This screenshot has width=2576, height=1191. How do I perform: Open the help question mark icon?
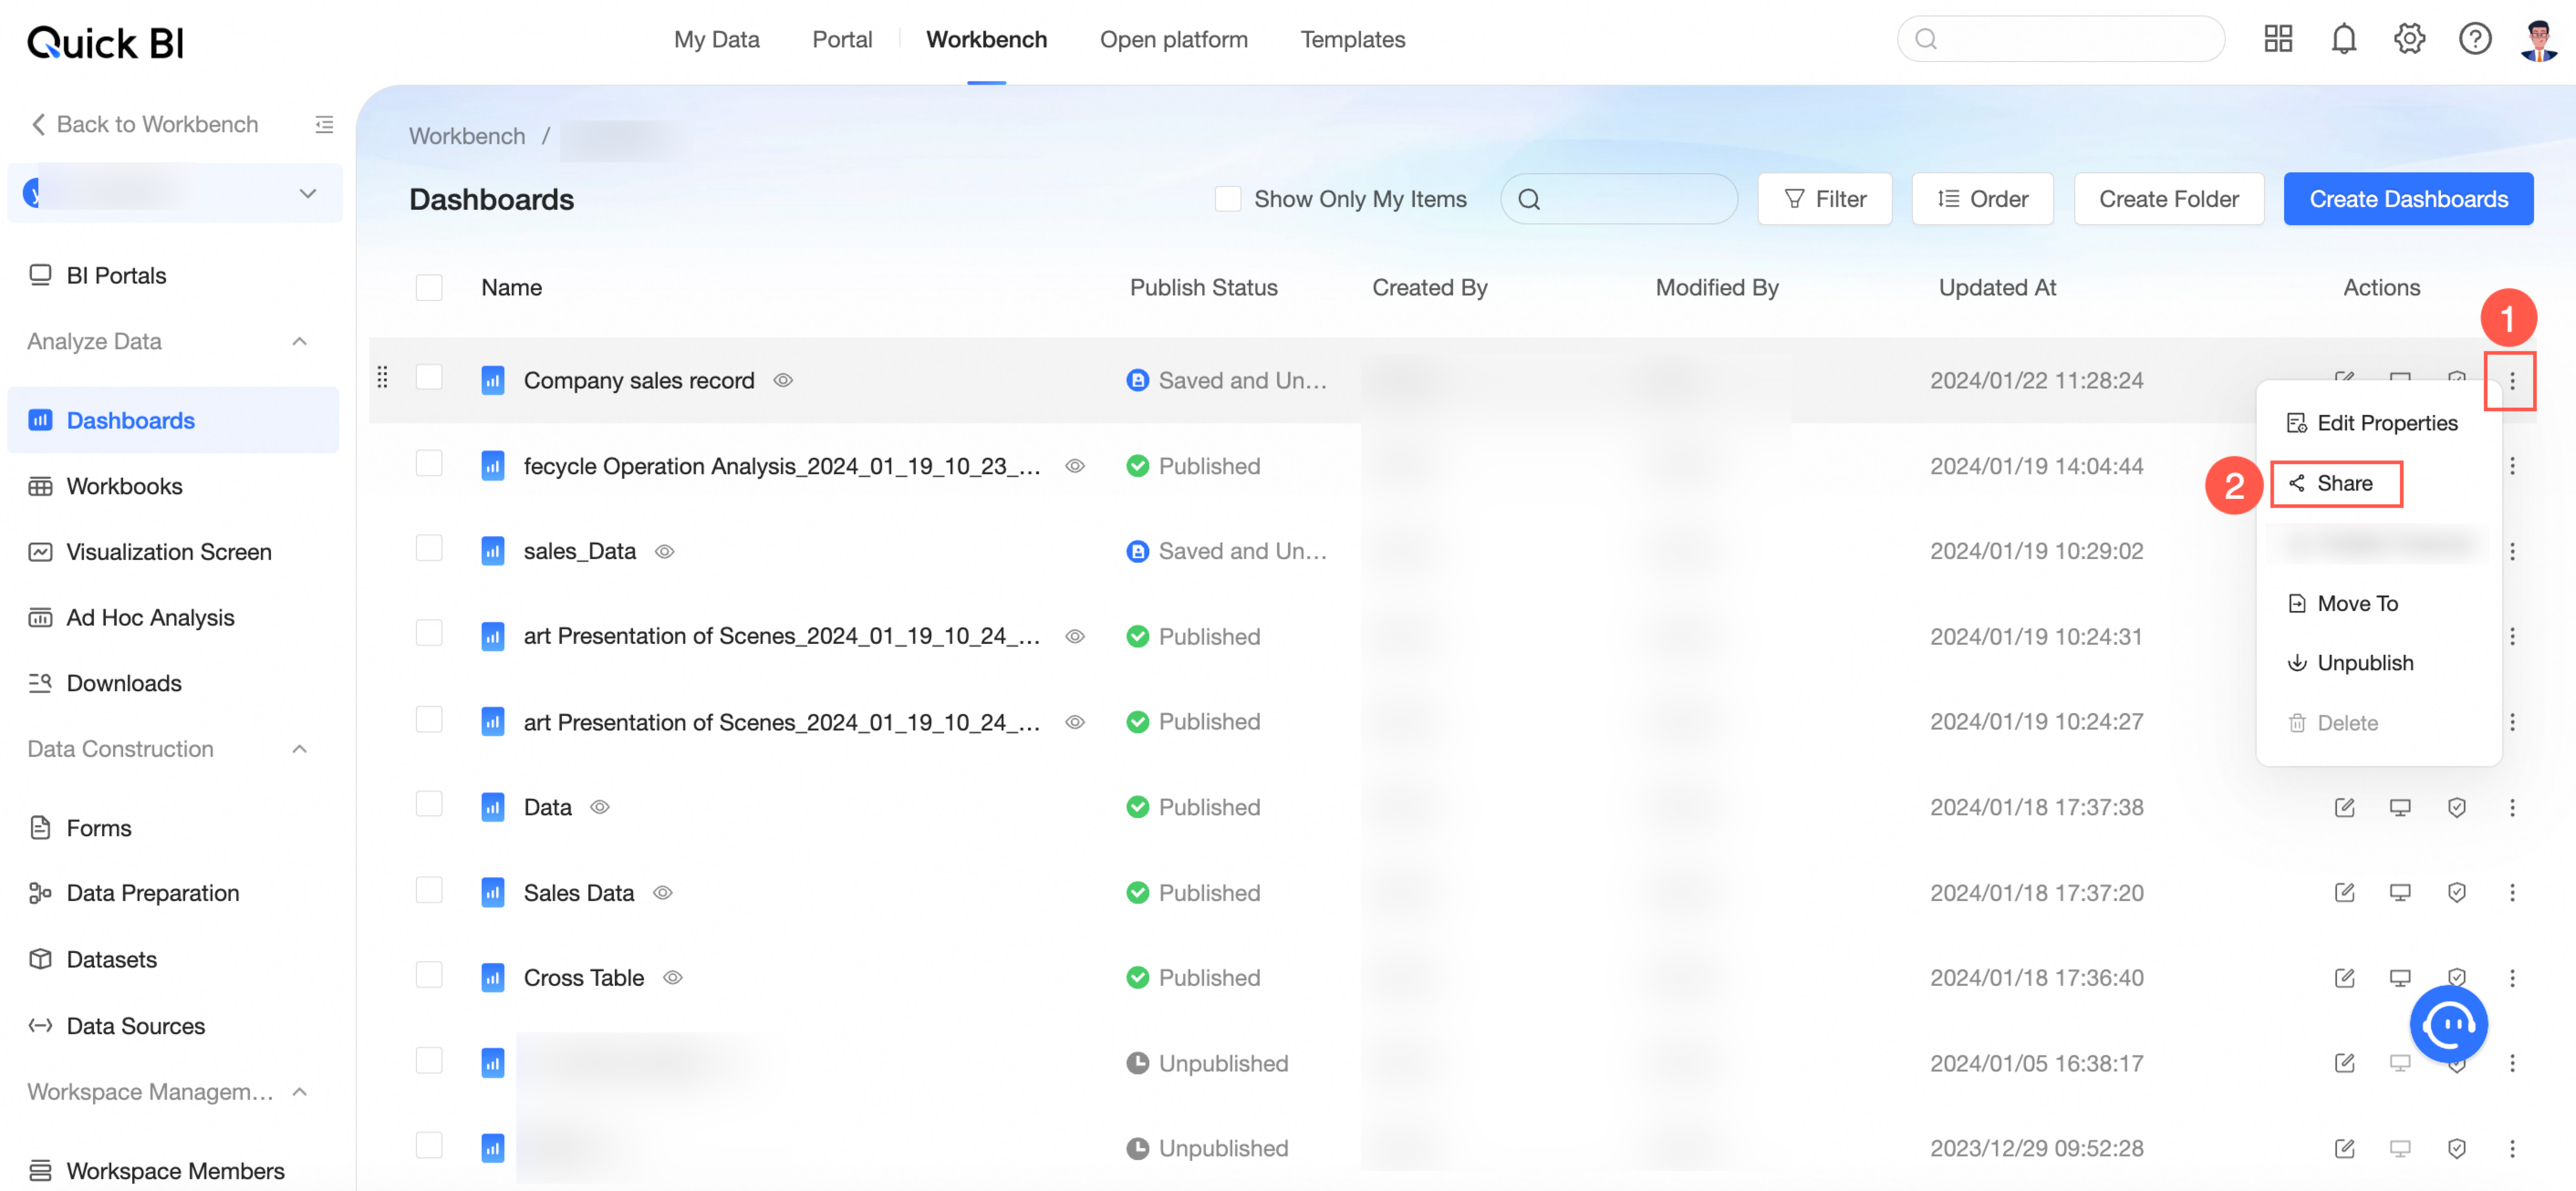[x=2475, y=39]
